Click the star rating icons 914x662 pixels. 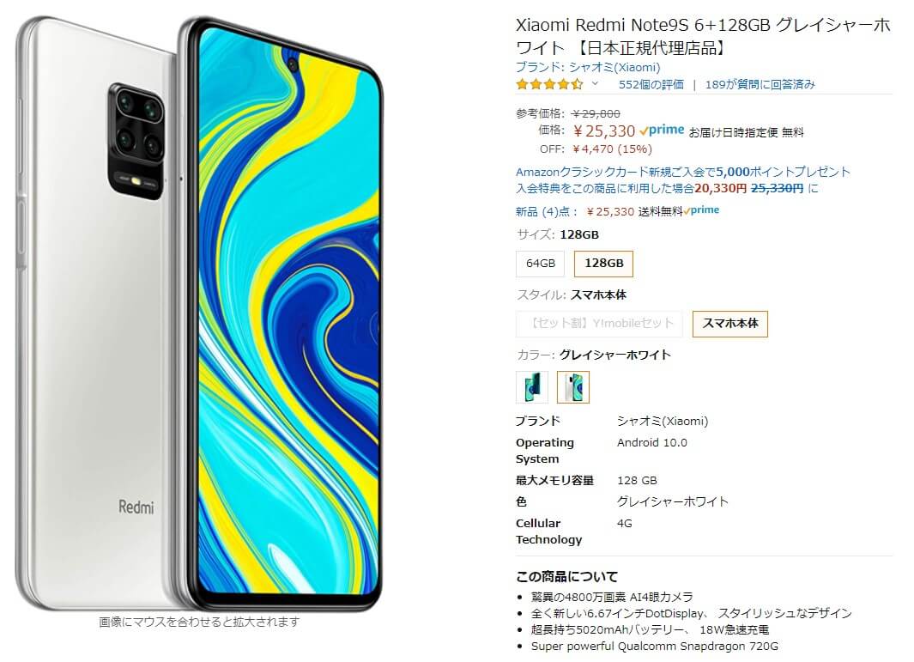click(549, 84)
